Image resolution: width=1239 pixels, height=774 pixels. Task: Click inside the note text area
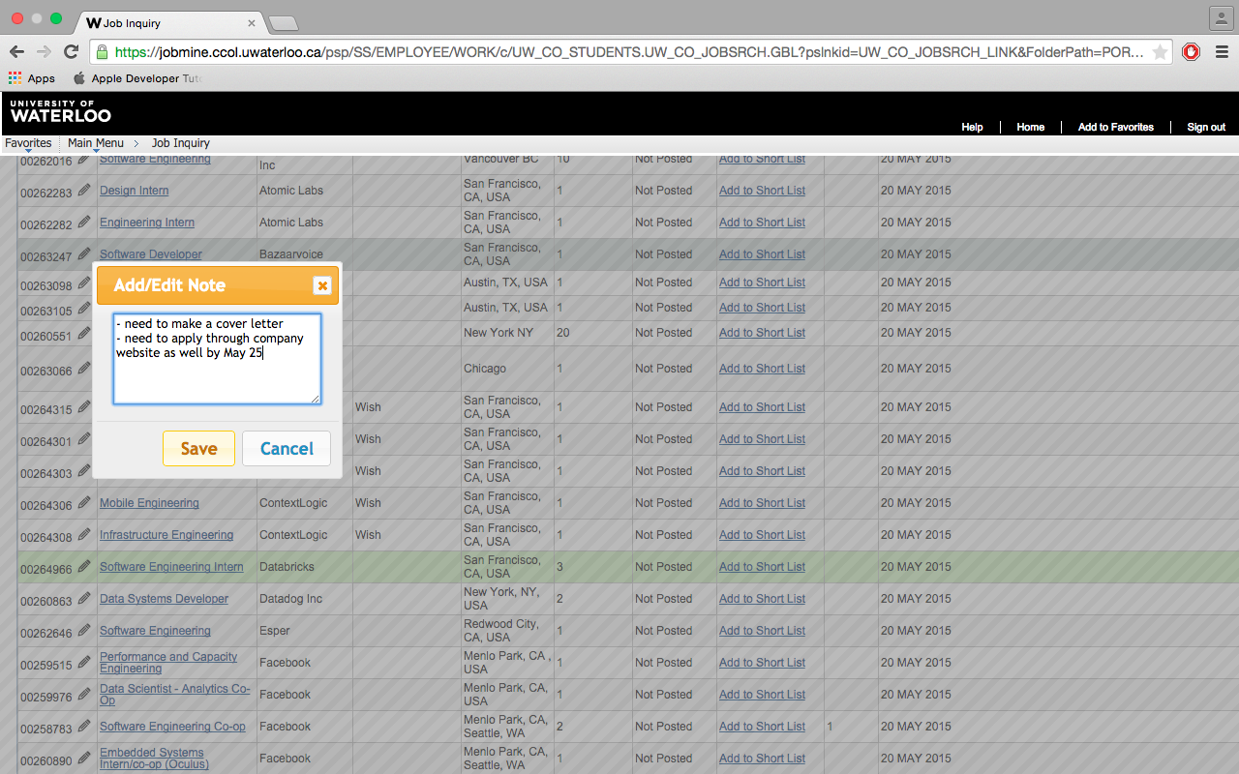[217, 358]
